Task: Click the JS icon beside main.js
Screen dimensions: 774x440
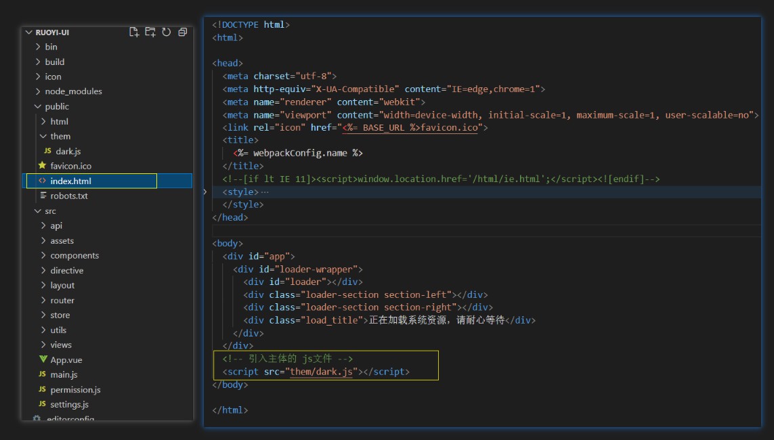Action: (x=43, y=374)
